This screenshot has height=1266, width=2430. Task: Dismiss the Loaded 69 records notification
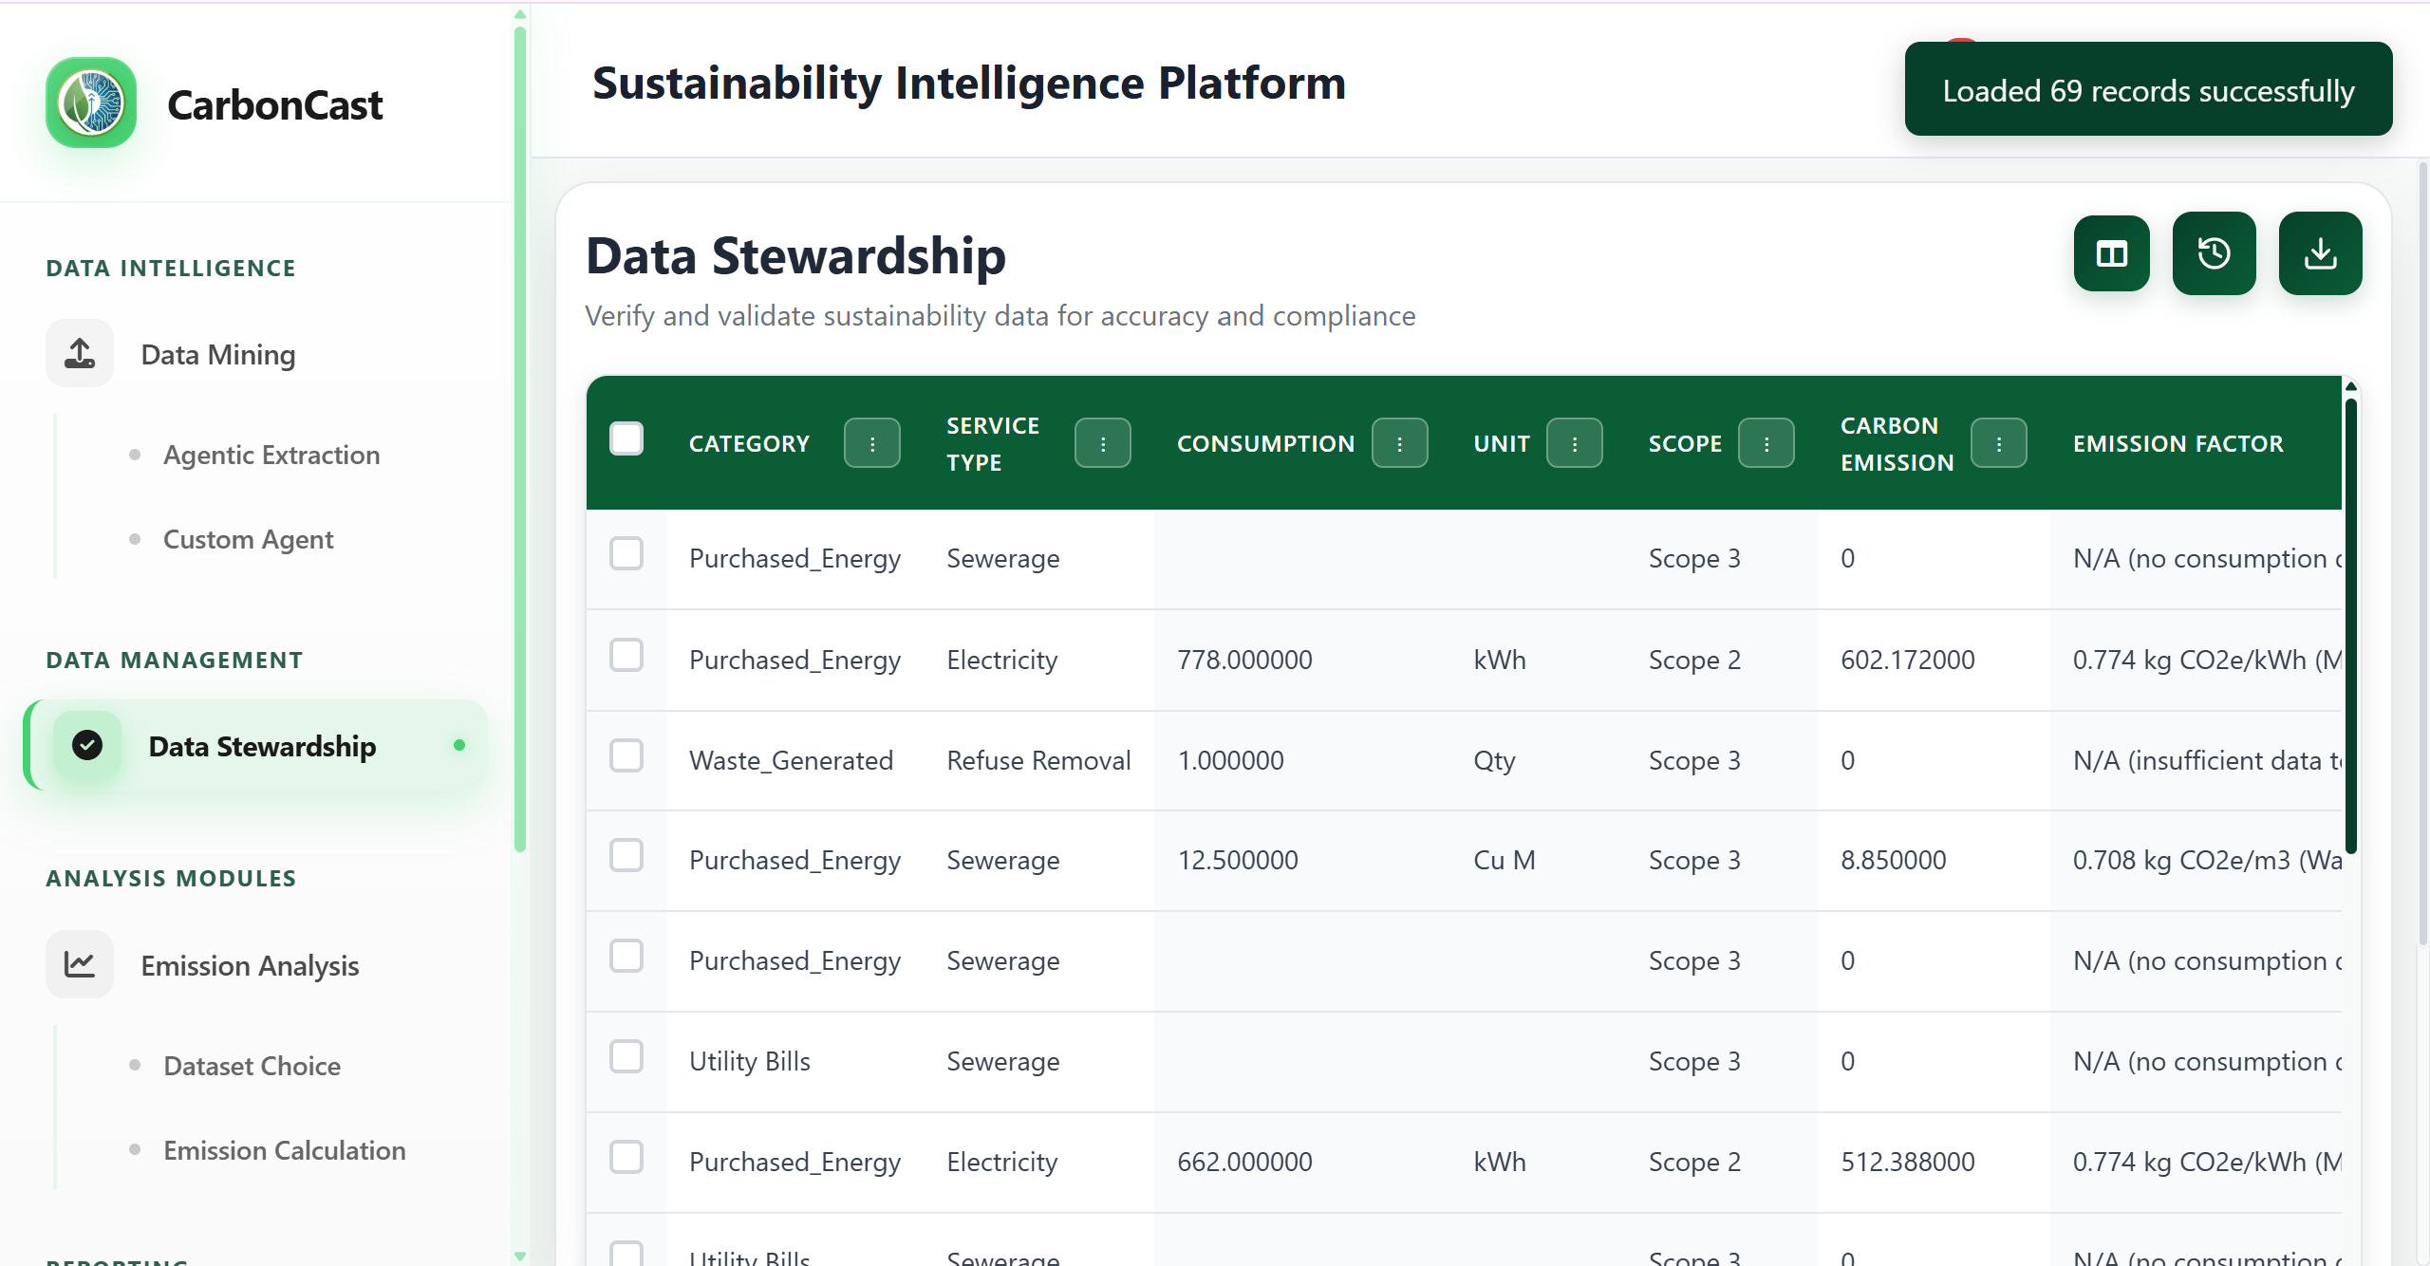pos(2147,90)
